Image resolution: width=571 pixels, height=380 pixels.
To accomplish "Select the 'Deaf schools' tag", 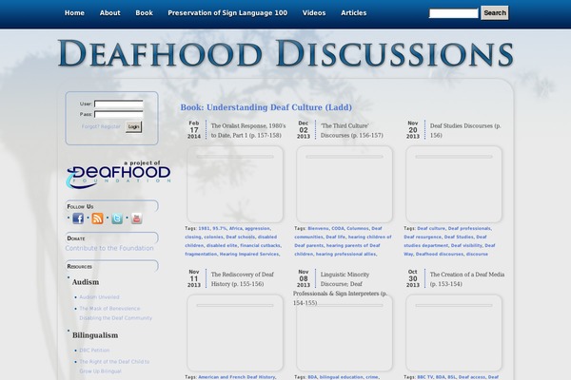I will 241,237.
